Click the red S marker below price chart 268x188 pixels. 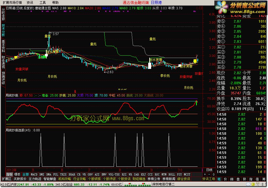(75, 91)
